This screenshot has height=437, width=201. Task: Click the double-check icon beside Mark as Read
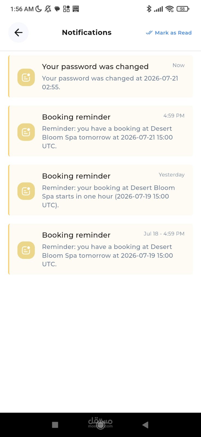pos(149,33)
